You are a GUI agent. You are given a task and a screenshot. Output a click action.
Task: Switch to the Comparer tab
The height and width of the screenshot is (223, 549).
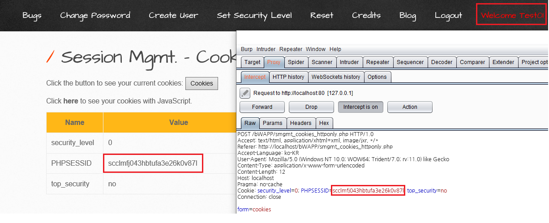[472, 62]
